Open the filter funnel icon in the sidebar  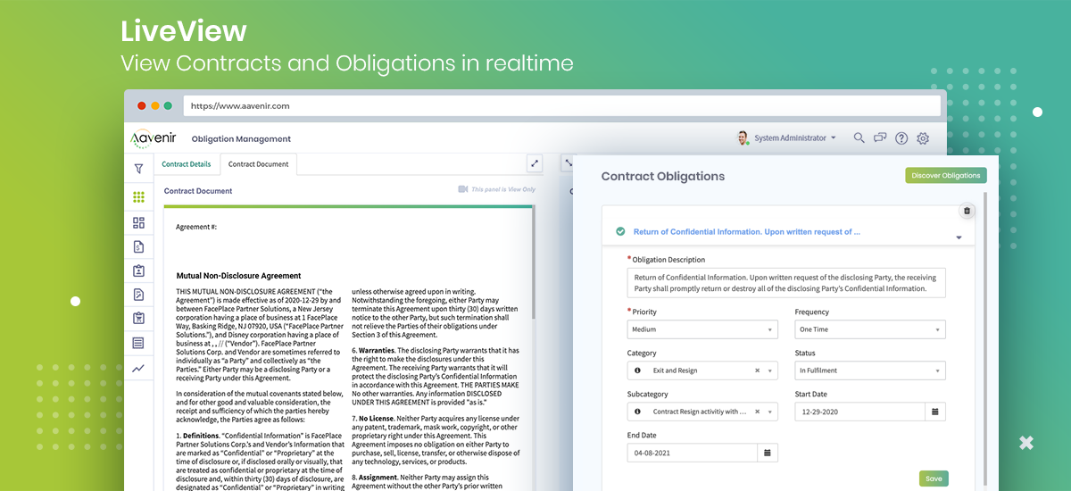138,168
